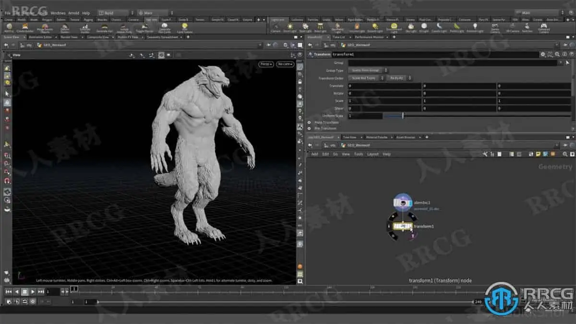Click the Create Guides shelf tool
Viewport: 576px width, 324px height.
pyautogui.click(x=25, y=28)
